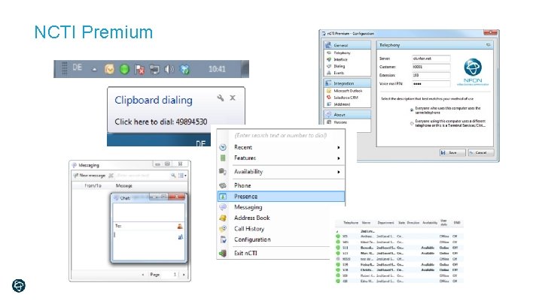The image size is (542, 304).
Task: Select 'Everyone uses the same telephone' radio
Action: pos(412,110)
